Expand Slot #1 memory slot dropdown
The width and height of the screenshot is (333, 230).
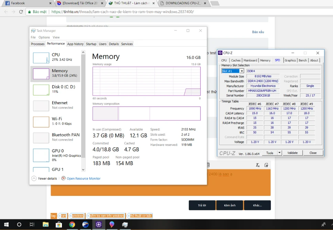click(x=242, y=71)
